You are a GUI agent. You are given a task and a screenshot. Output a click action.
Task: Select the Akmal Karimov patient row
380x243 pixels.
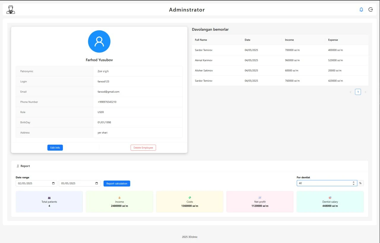(280, 60)
